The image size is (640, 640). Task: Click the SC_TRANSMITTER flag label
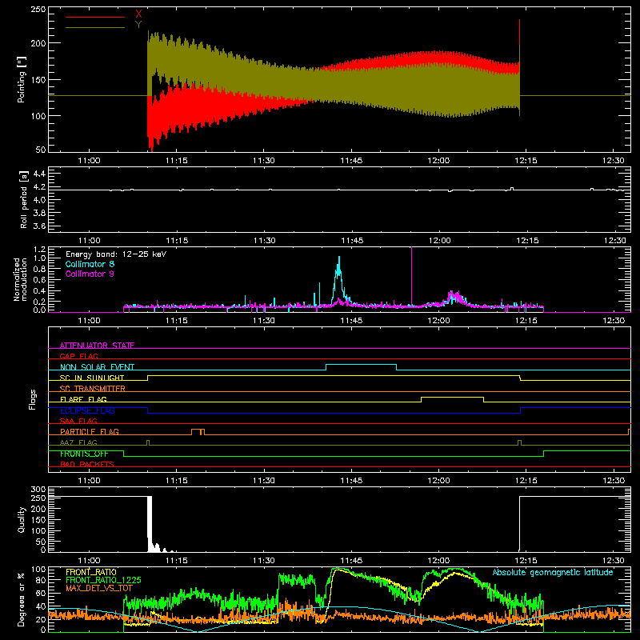pos(93,388)
